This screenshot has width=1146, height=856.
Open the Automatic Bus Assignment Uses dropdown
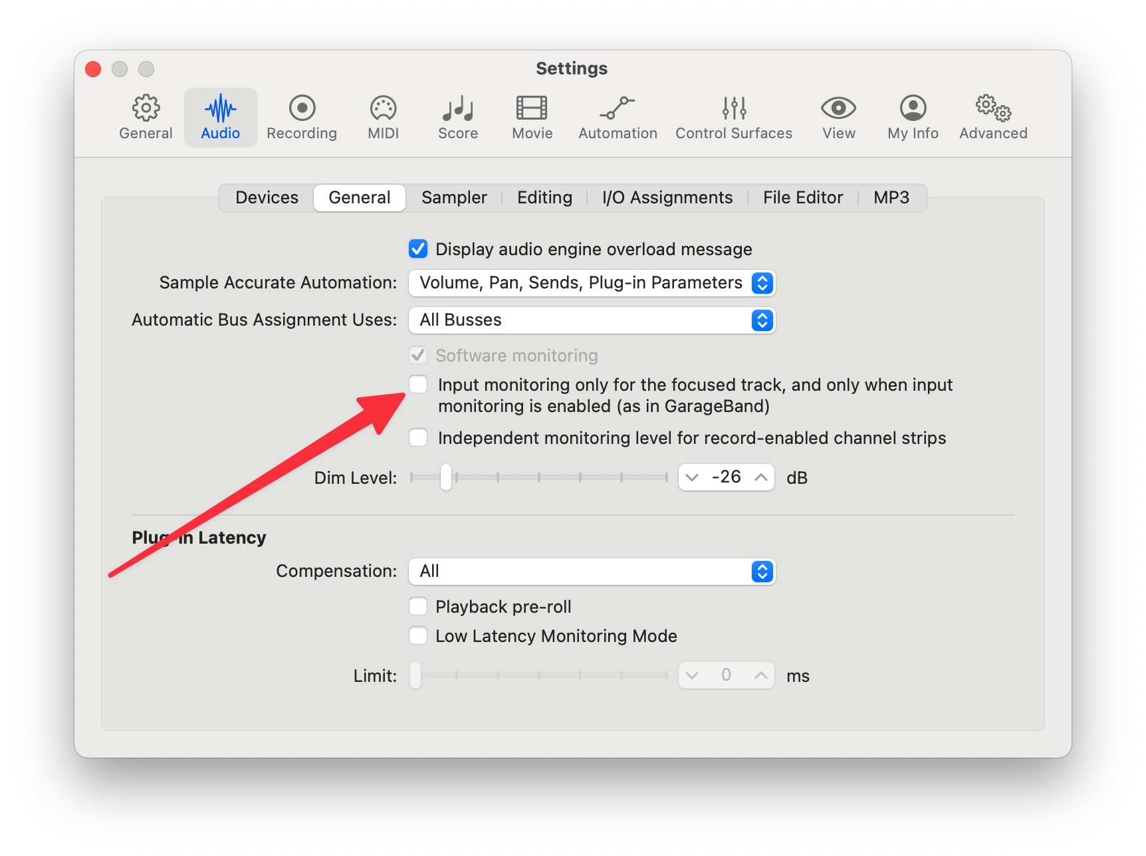(592, 320)
